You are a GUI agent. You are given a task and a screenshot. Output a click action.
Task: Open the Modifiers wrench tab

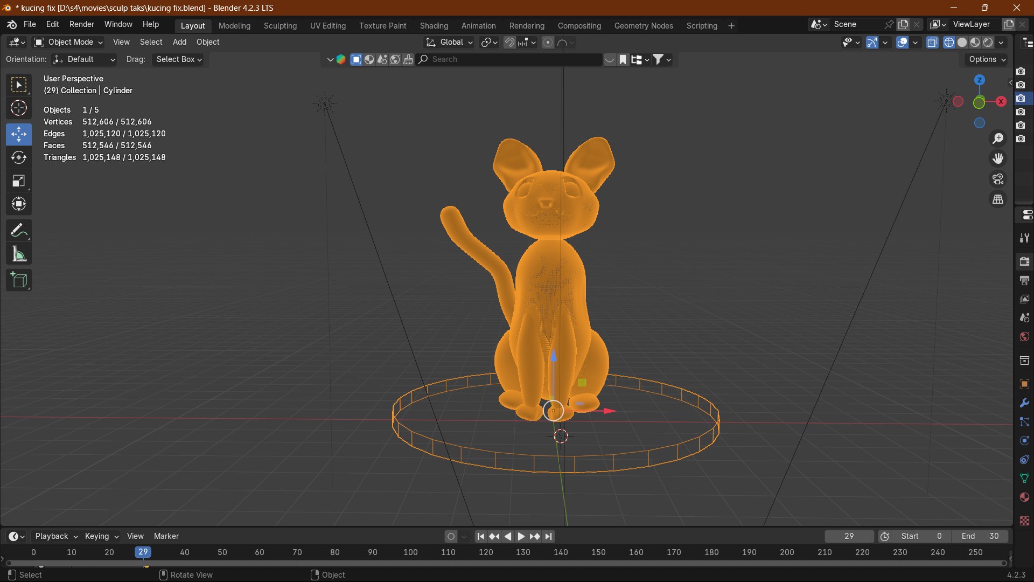coord(1024,403)
